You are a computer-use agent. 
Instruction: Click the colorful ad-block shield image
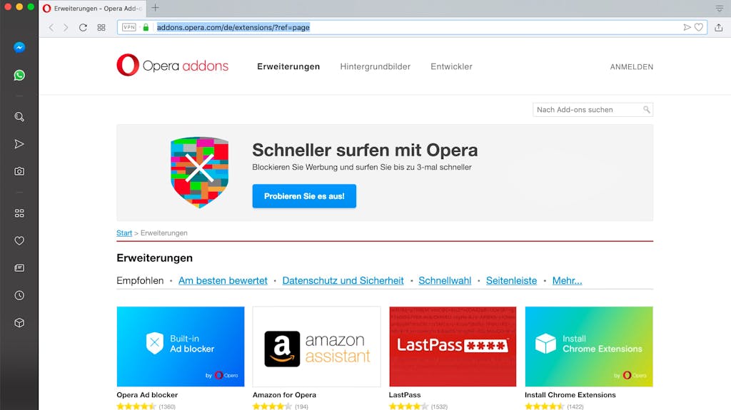pyautogui.click(x=200, y=172)
